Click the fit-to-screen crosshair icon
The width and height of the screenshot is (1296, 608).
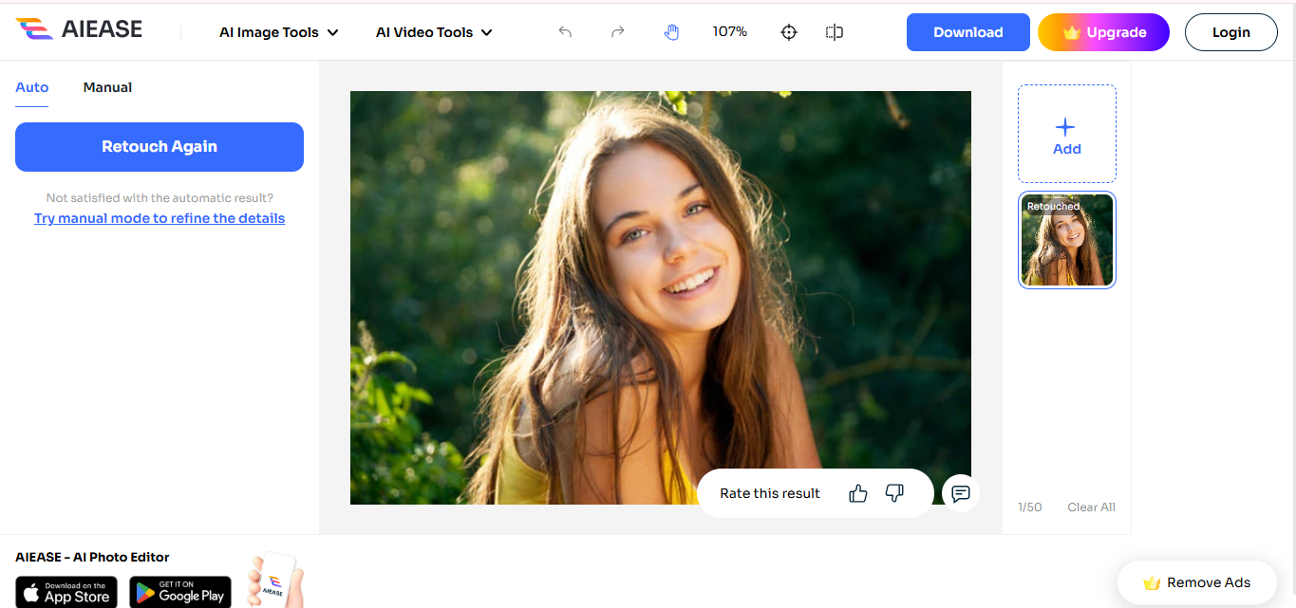[789, 31]
